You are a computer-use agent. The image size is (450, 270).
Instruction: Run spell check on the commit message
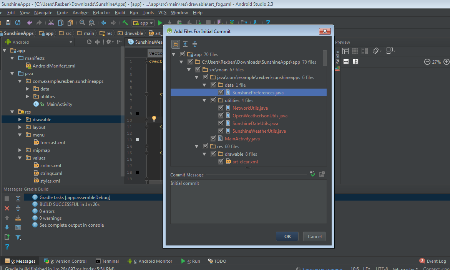(x=312, y=174)
